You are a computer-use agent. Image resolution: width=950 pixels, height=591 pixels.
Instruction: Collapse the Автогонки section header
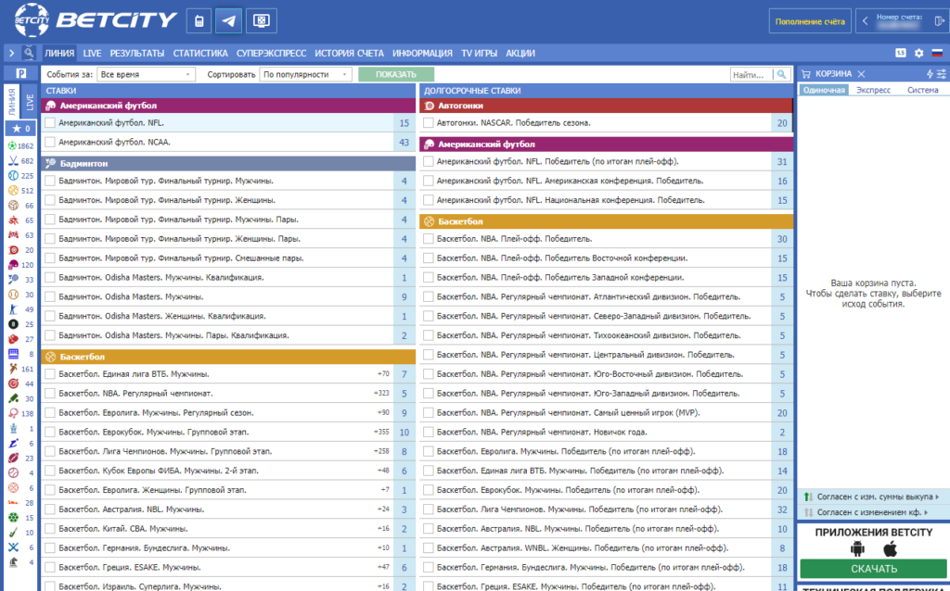coord(606,106)
